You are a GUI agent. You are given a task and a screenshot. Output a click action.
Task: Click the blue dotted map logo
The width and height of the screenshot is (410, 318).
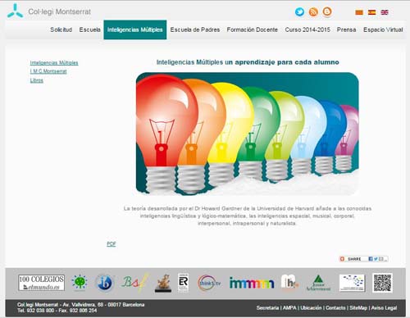(352, 283)
